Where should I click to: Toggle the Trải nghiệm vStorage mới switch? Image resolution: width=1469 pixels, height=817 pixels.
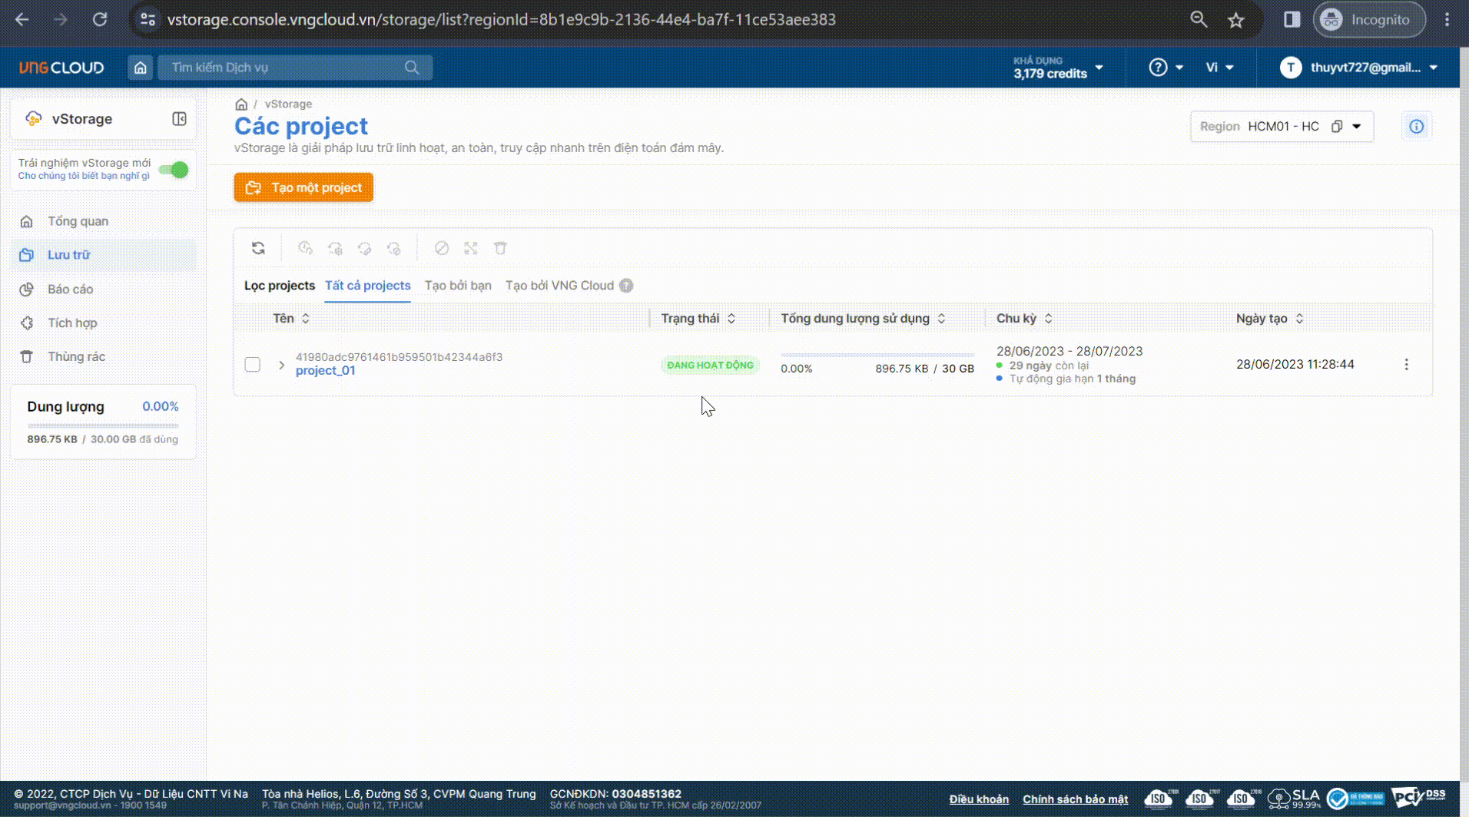coord(176,170)
